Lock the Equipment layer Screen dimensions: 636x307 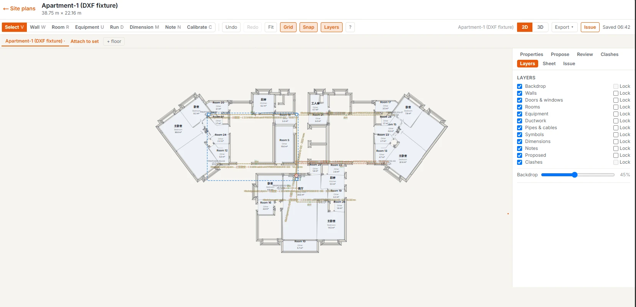tap(616, 114)
